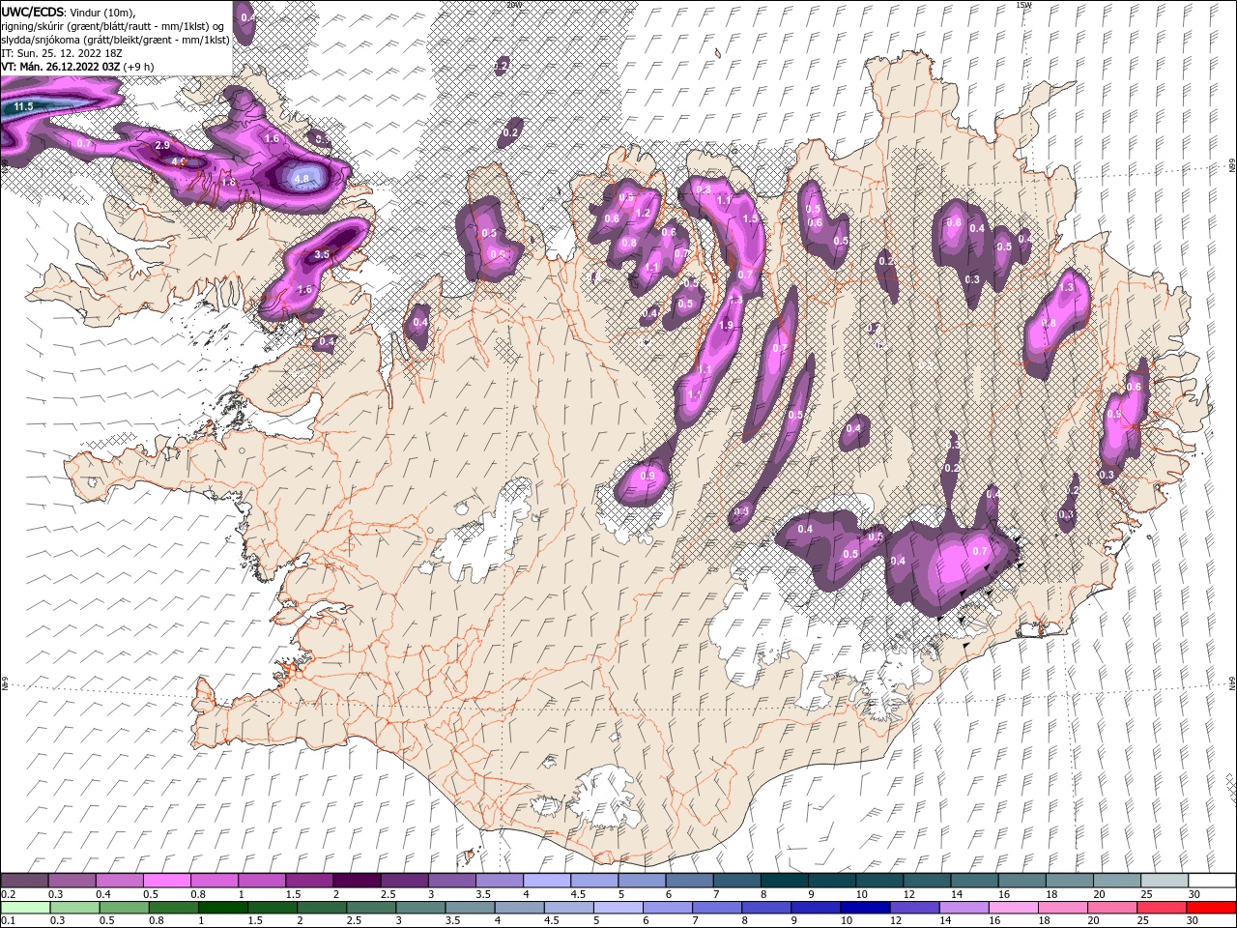The height and width of the screenshot is (928, 1237).
Task: Click the 4.8 precipitation value on map
Action: pos(301,179)
